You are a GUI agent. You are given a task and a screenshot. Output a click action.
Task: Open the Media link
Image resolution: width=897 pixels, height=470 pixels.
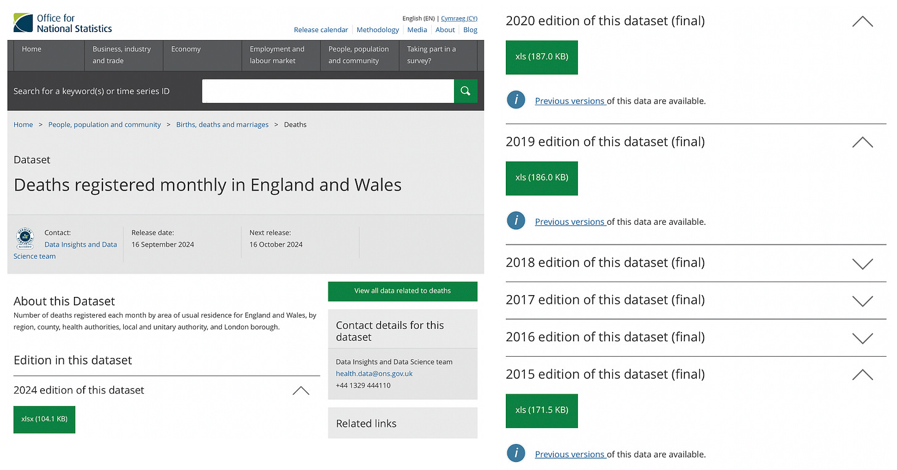click(417, 30)
